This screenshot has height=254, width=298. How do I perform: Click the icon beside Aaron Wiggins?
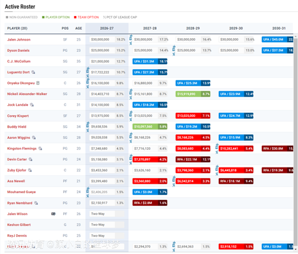(34, 138)
